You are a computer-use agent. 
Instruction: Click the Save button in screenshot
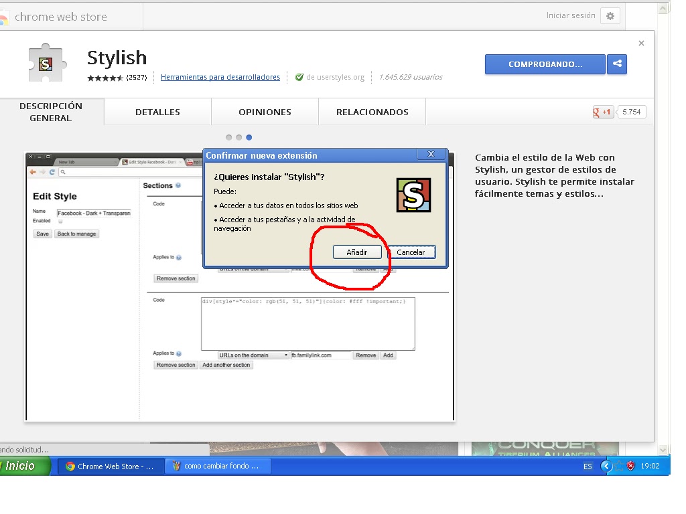pos(42,234)
